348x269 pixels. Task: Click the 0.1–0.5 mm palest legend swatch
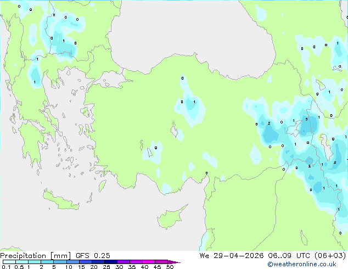click(9, 262)
